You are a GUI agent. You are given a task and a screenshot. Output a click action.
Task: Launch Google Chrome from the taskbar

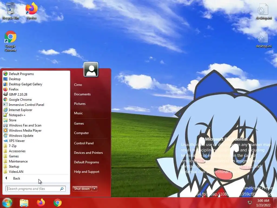pyautogui.click(x=58, y=203)
